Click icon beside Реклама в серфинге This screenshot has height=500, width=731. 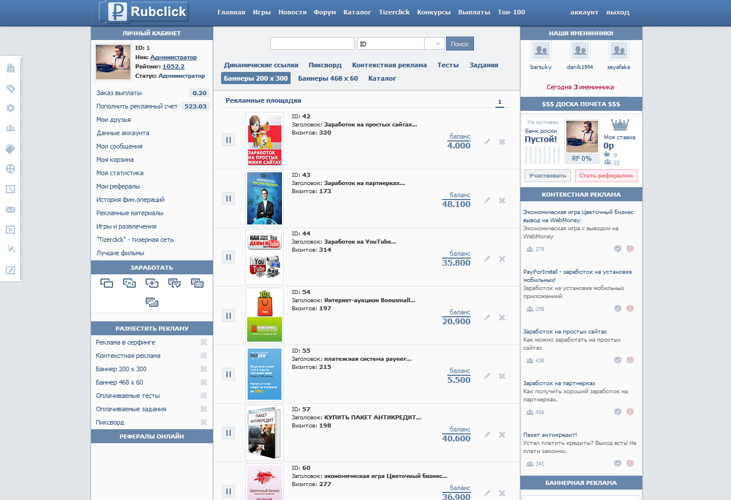[204, 342]
